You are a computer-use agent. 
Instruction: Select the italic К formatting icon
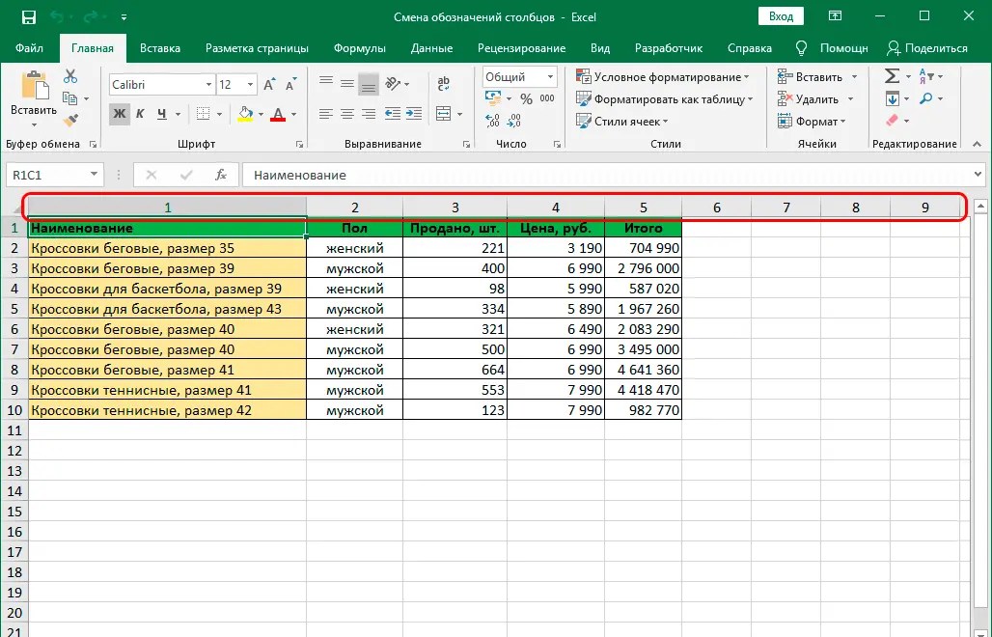click(x=141, y=114)
